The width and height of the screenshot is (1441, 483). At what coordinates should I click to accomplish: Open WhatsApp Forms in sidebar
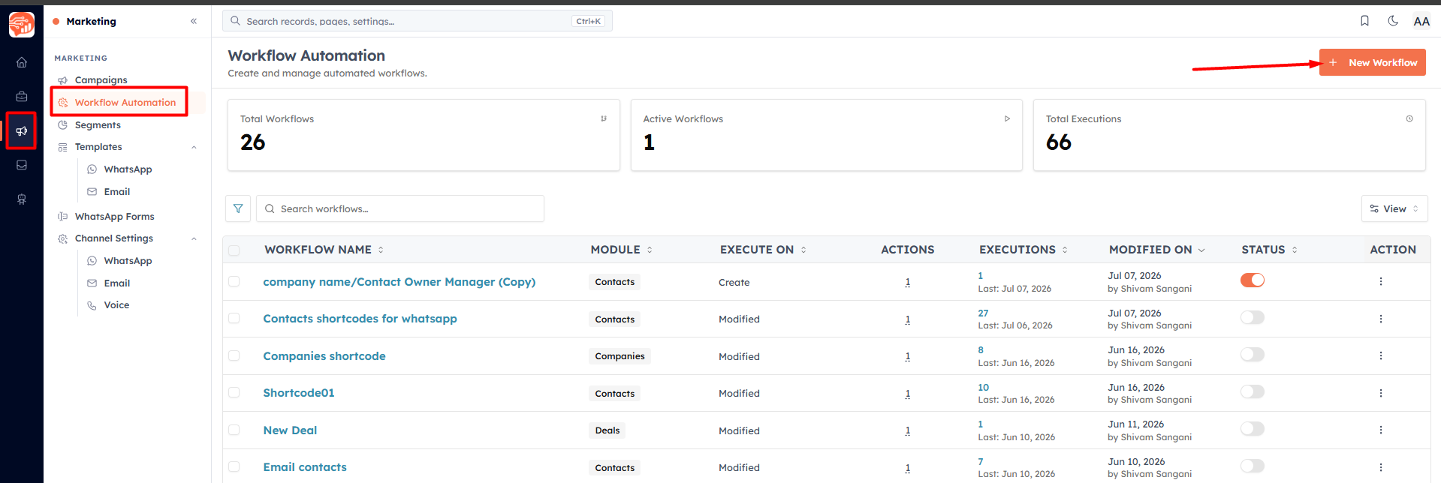tap(114, 217)
